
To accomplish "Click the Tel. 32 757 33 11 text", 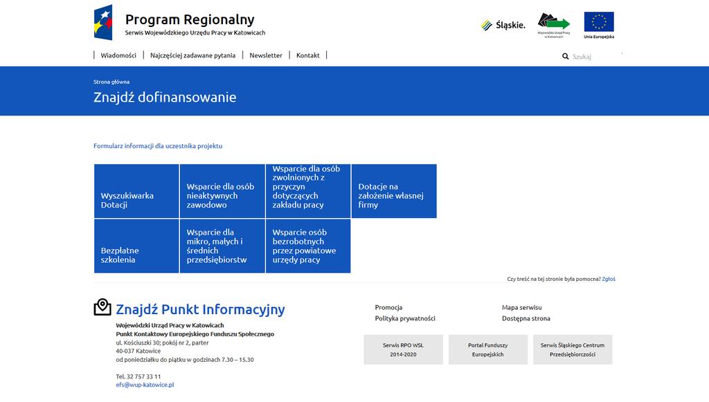I will (x=138, y=376).
